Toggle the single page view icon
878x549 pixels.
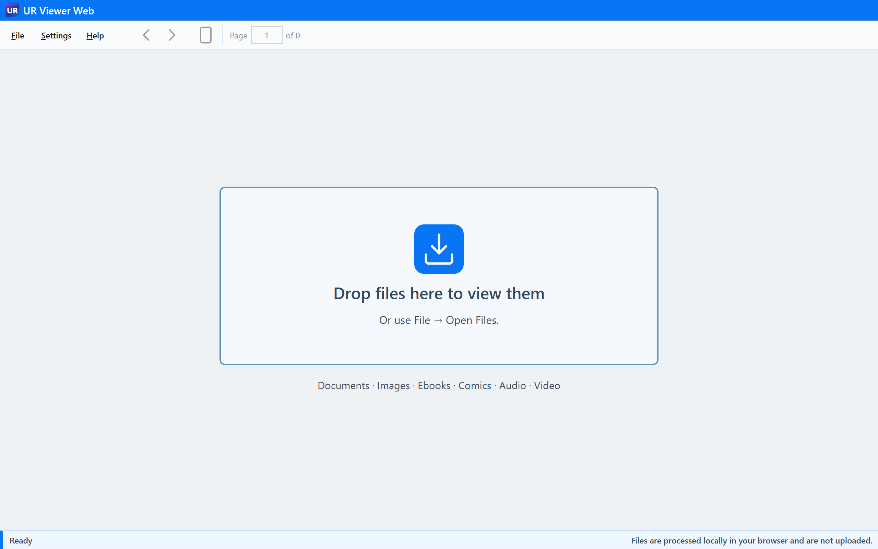206,35
